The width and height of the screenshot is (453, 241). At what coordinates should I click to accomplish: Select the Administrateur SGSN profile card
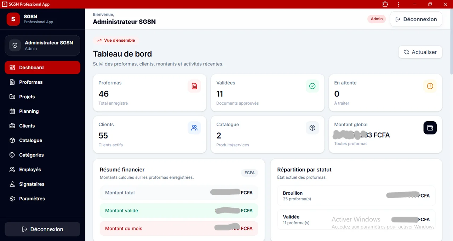coord(42,45)
